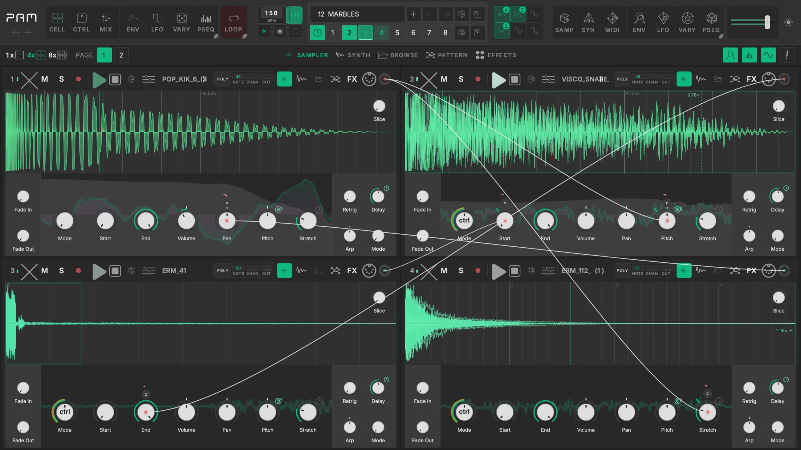The width and height of the screenshot is (801, 450).
Task: Open the FX section of cell 3
Action: pos(352,271)
